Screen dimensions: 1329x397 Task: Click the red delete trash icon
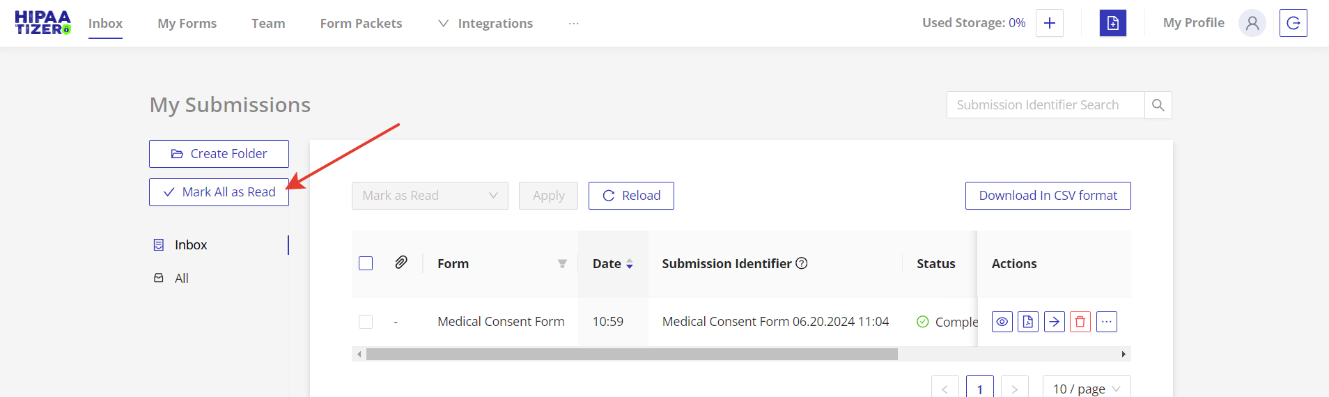1080,322
